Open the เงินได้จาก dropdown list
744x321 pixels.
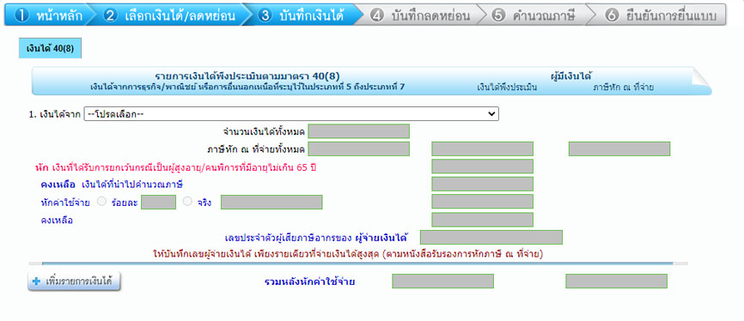tap(291, 114)
